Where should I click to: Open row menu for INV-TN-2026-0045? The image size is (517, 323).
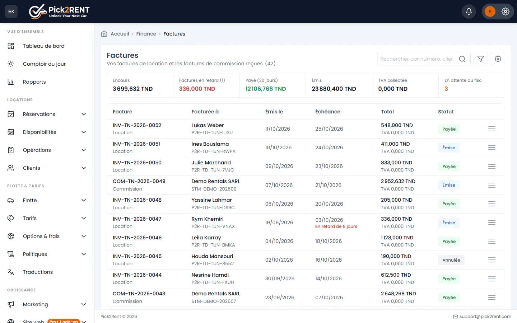coord(492,260)
